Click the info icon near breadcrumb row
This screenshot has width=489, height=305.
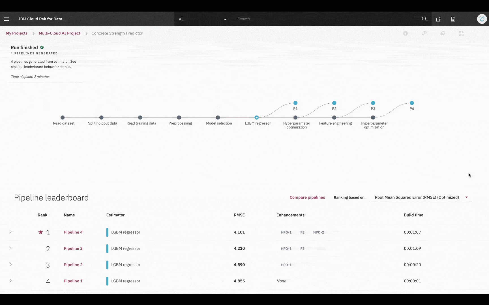(406, 33)
